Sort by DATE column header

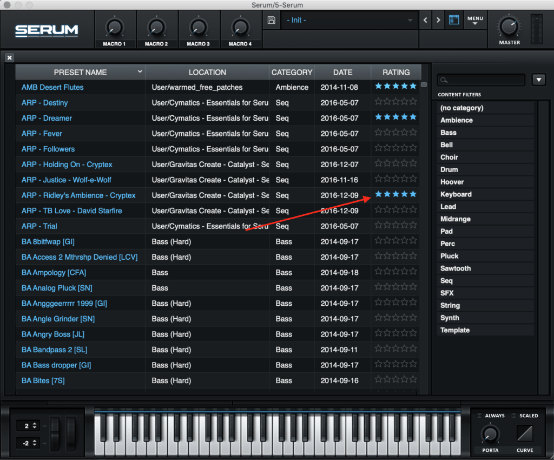click(x=342, y=72)
